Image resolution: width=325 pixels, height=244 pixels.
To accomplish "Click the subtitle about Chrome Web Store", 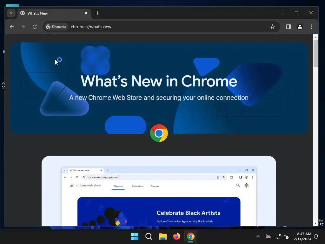I will point(159,98).
